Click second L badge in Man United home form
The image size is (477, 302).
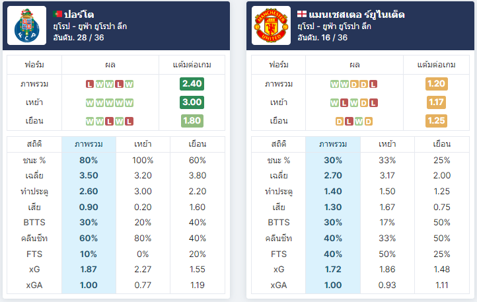tap(373, 103)
